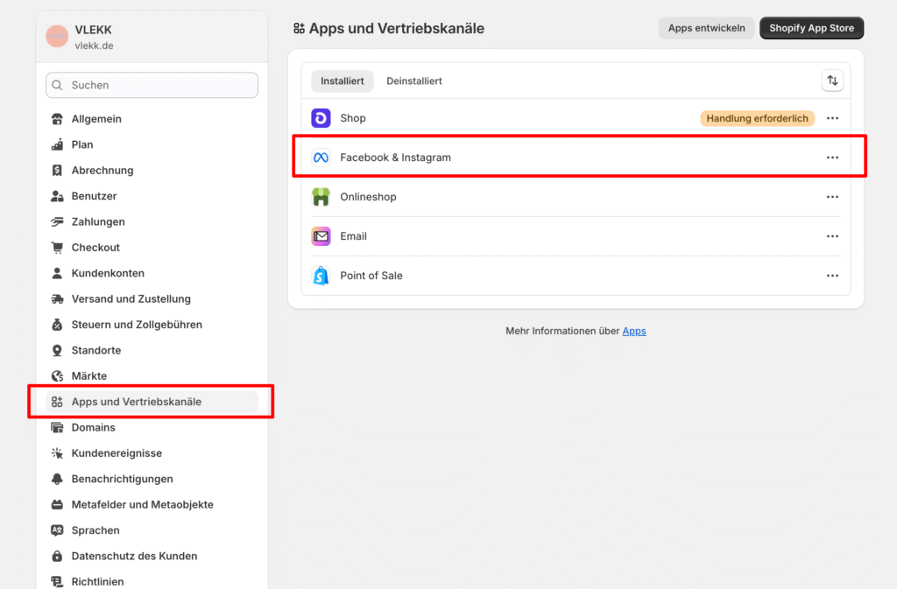
Task: Open Versand und Zustellung settings
Action: coord(152,298)
